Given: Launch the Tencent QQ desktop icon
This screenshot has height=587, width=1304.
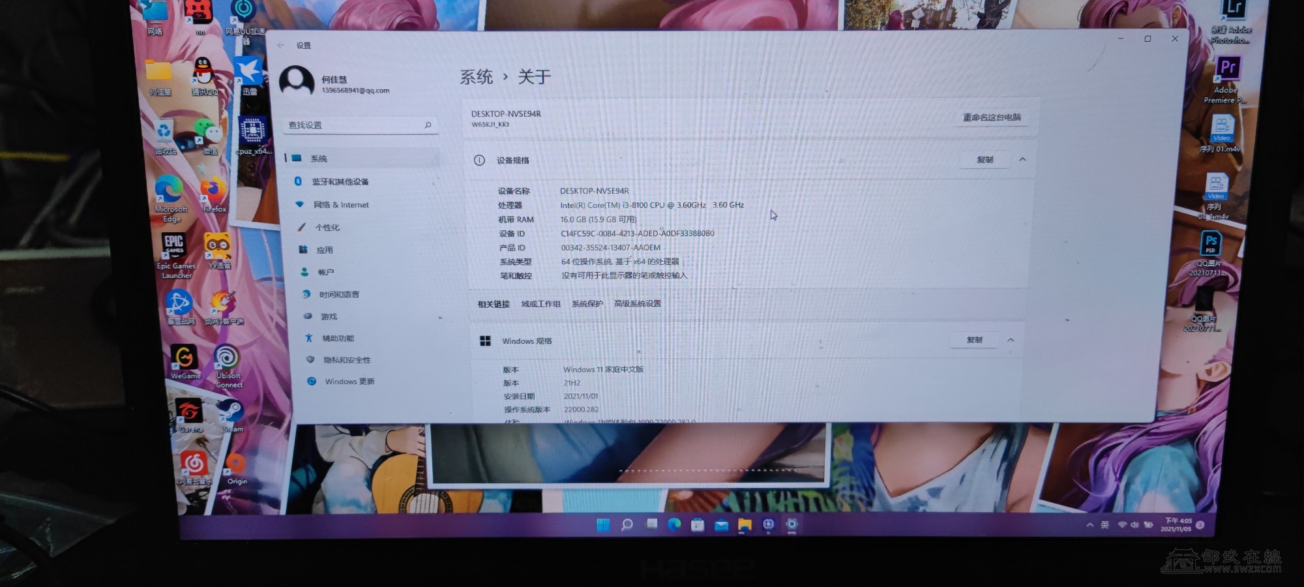Looking at the screenshot, I should click(x=203, y=72).
